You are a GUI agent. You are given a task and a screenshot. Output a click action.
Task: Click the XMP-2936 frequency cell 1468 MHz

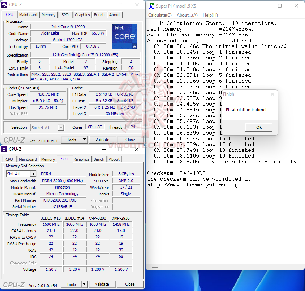tap(121, 224)
